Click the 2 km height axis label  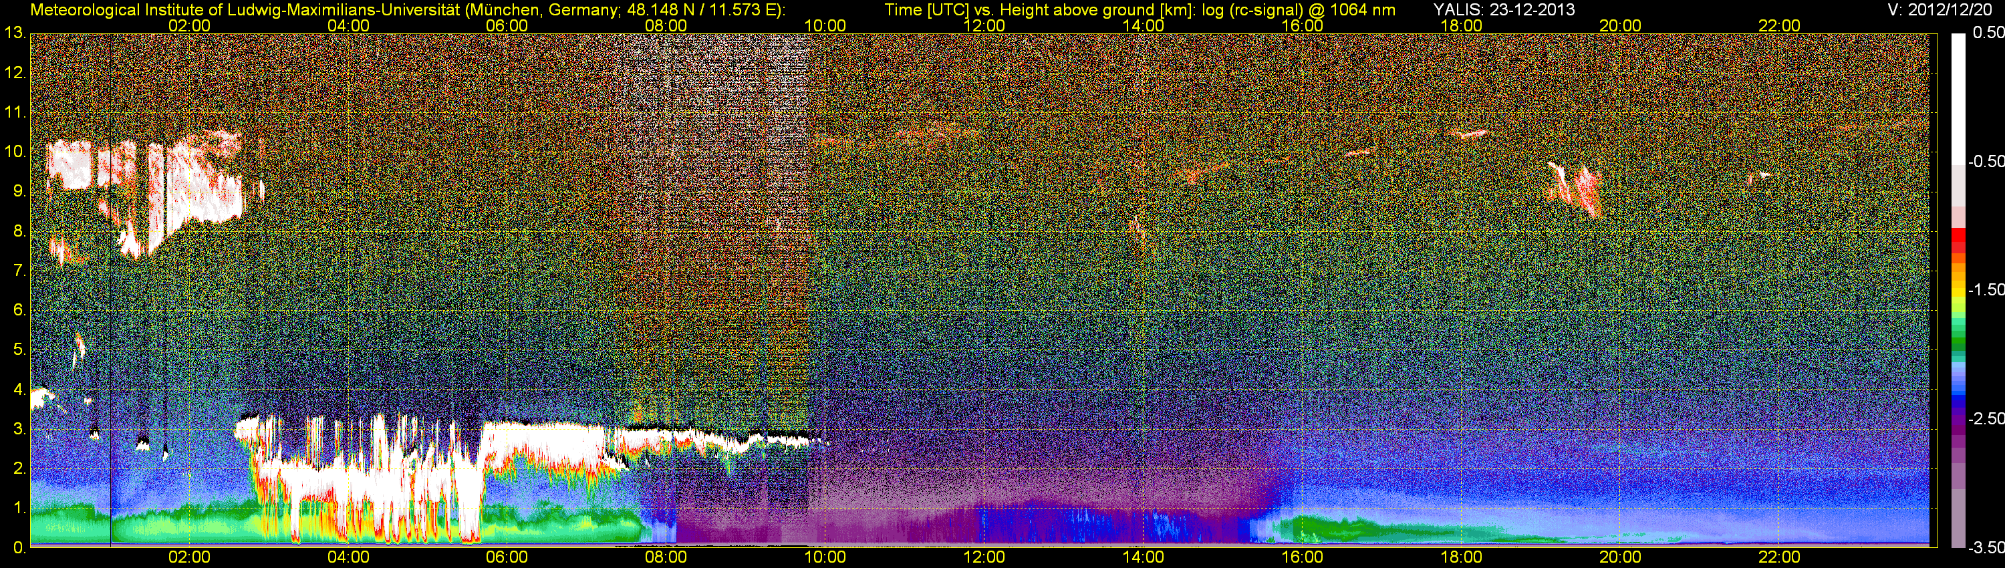point(19,468)
